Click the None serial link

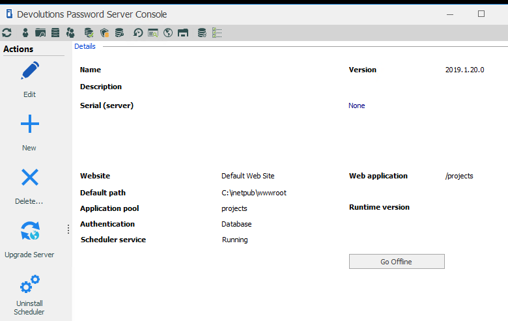pyautogui.click(x=356, y=105)
